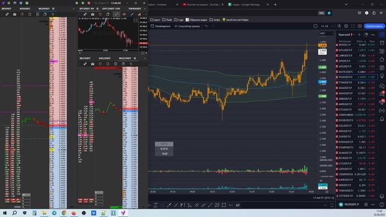Open watchlist more options three dots

373,35
